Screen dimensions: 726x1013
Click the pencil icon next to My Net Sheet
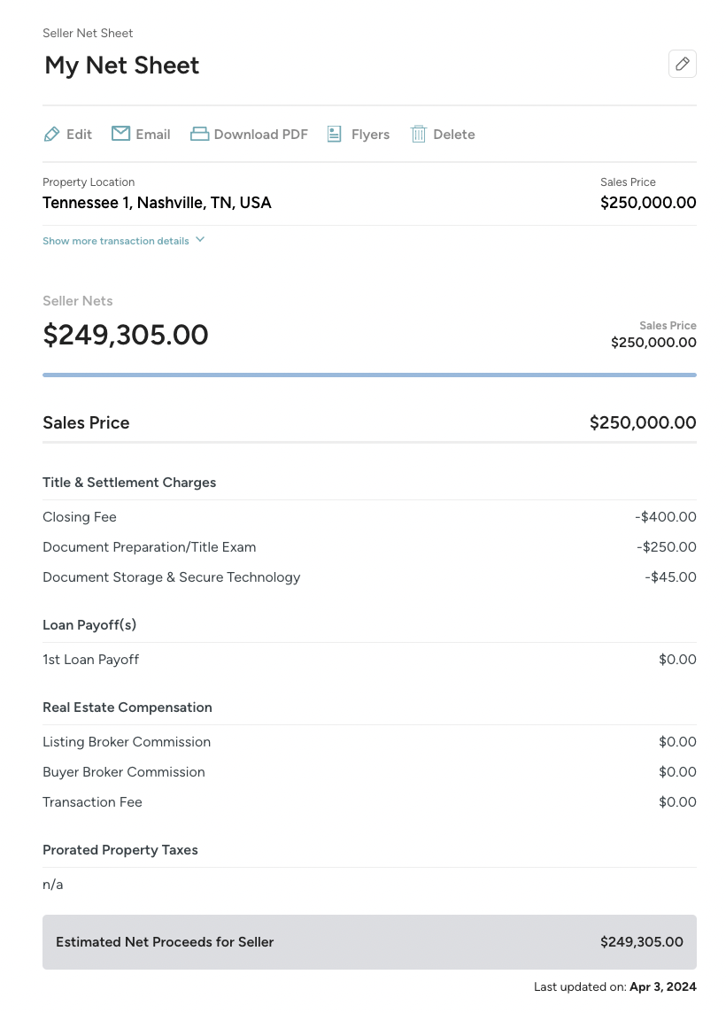pyautogui.click(x=682, y=64)
